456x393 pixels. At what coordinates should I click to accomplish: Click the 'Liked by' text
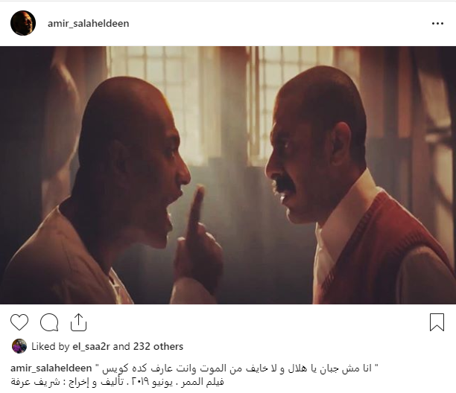(51, 346)
